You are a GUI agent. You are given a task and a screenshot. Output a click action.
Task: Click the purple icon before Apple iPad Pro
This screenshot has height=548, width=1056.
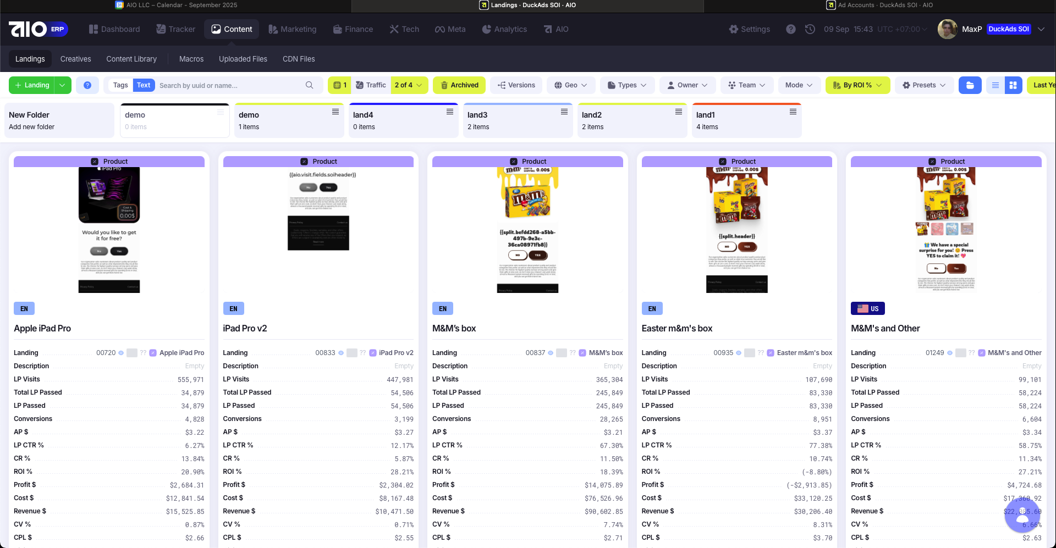[153, 353]
